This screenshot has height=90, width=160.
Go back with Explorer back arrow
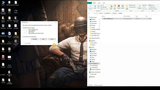(x=89, y=13)
